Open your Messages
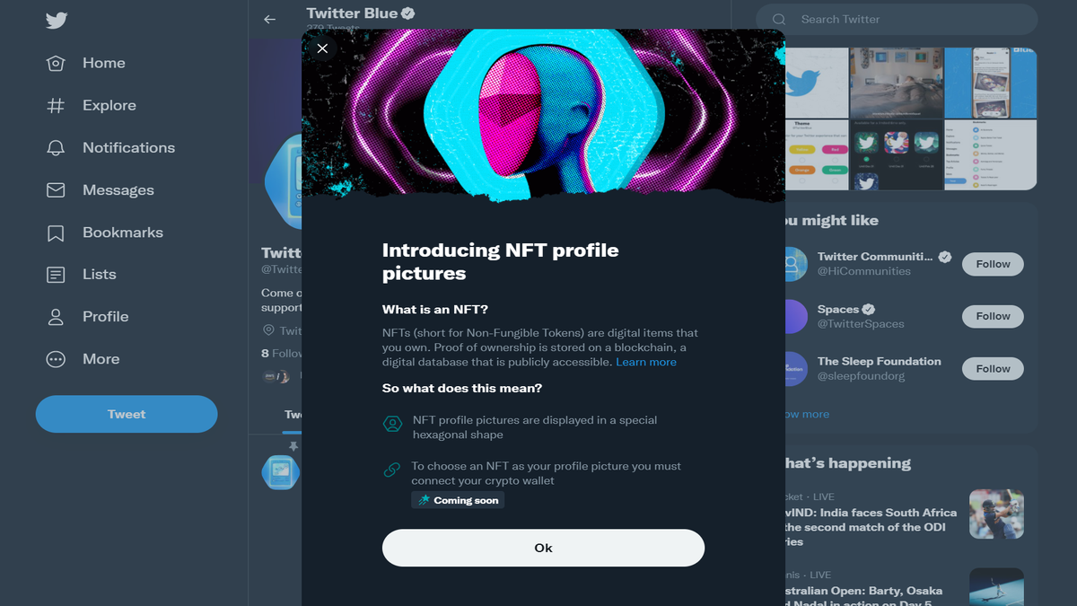Viewport: 1077px width, 606px height. point(116,189)
